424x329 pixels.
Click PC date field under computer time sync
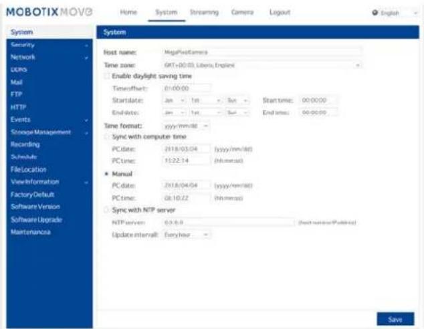(186, 149)
